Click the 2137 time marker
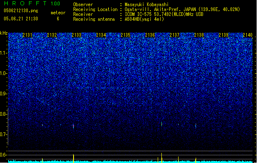257x163 pixels. pos(174,35)
